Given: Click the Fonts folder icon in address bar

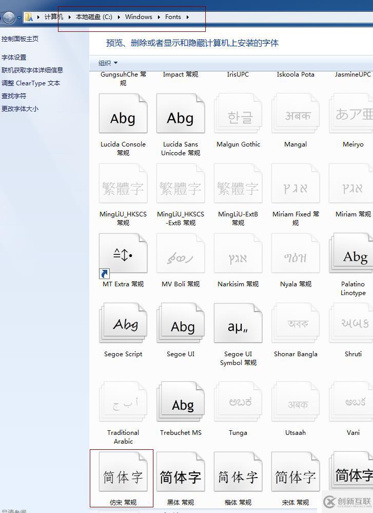Looking at the screenshot, I should pyautogui.click(x=29, y=17).
